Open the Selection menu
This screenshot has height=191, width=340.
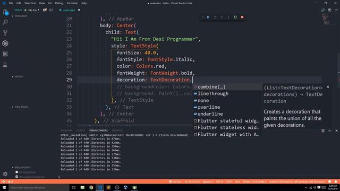[x=30, y=3]
